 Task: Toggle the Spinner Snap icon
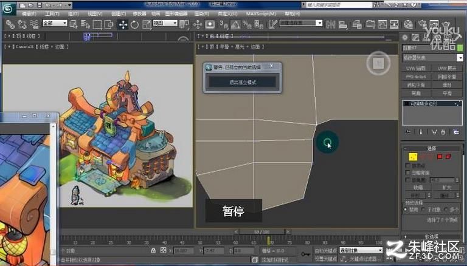[x=258, y=24]
